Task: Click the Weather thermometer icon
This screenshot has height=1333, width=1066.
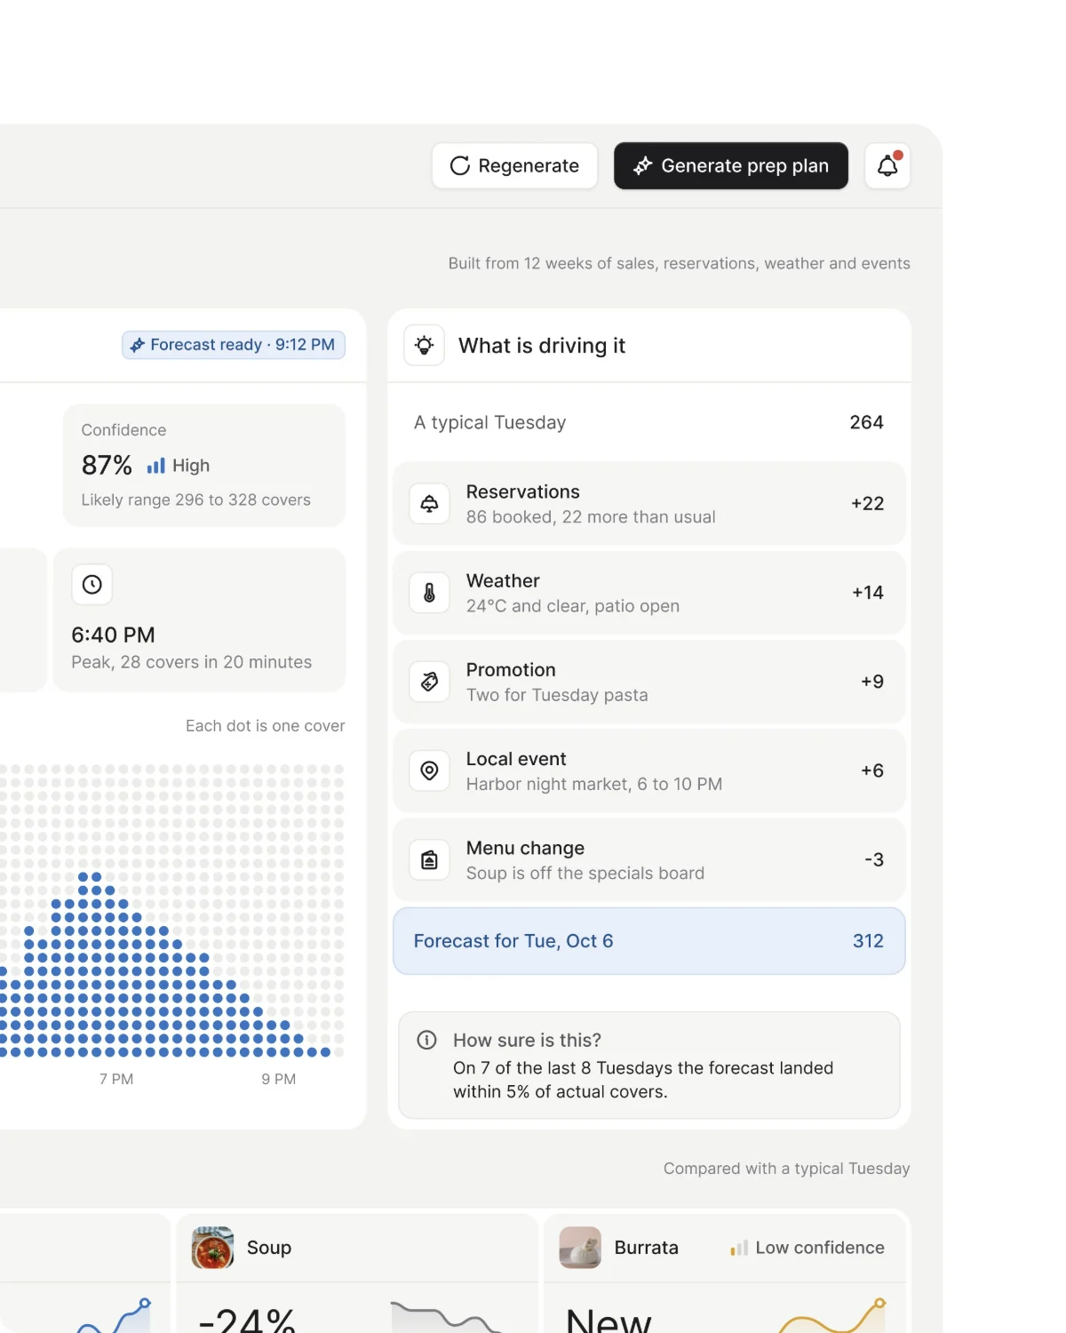Action: pos(429,593)
